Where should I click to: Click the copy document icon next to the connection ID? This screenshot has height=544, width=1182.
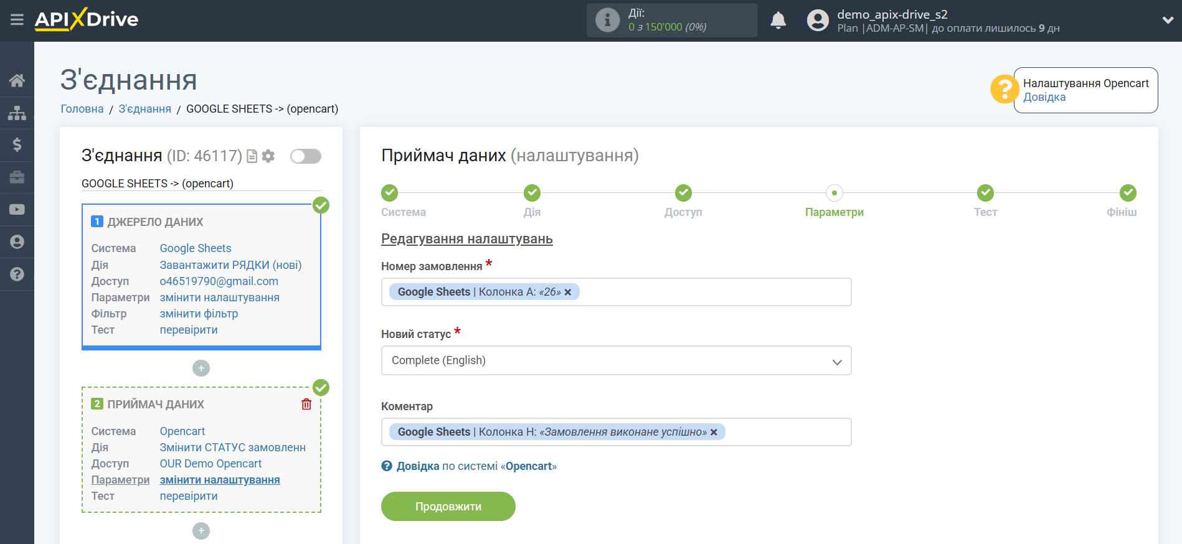tap(252, 156)
